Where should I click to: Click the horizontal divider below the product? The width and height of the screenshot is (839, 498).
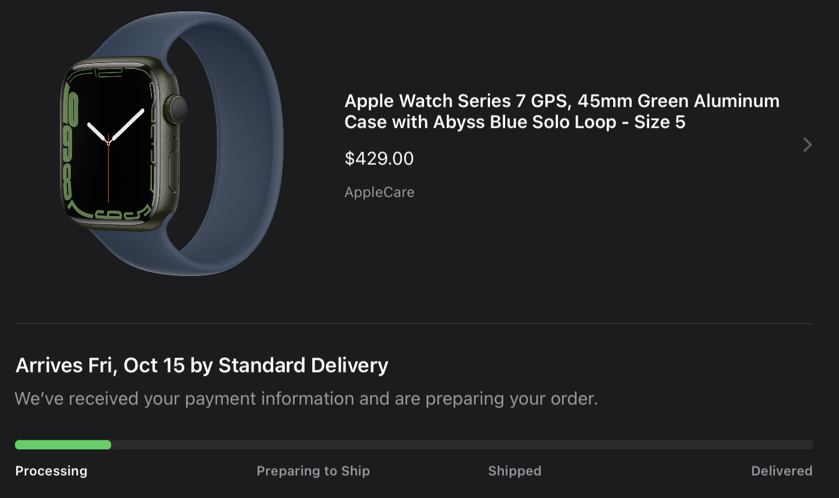pos(414,324)
